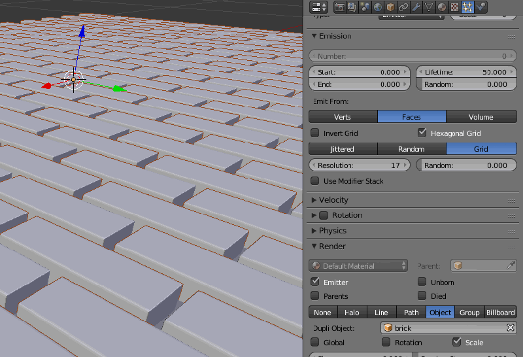Click the Dupli Object brick field
This screenshot has height=357, width=523.
coord(448,328)
